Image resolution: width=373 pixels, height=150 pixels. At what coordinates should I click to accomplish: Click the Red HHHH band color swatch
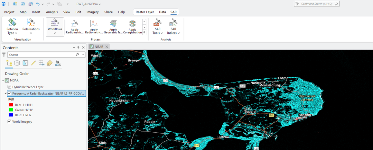(x=11, y=105)
